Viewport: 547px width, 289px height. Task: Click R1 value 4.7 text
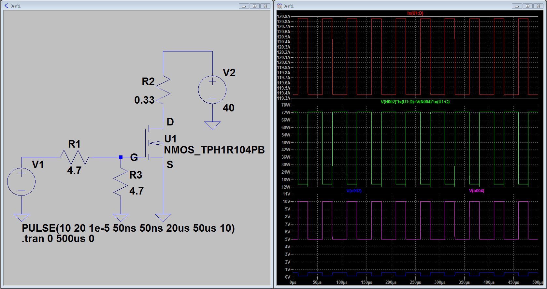pyautogui.click(x=74, y=170)
